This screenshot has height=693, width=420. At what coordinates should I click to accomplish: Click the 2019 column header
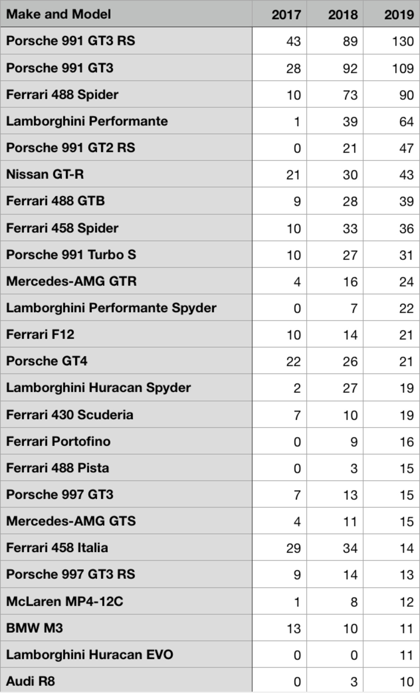coord(391,14)
